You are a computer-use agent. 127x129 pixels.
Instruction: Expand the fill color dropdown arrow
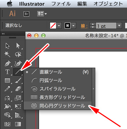(x=59, y=25)
